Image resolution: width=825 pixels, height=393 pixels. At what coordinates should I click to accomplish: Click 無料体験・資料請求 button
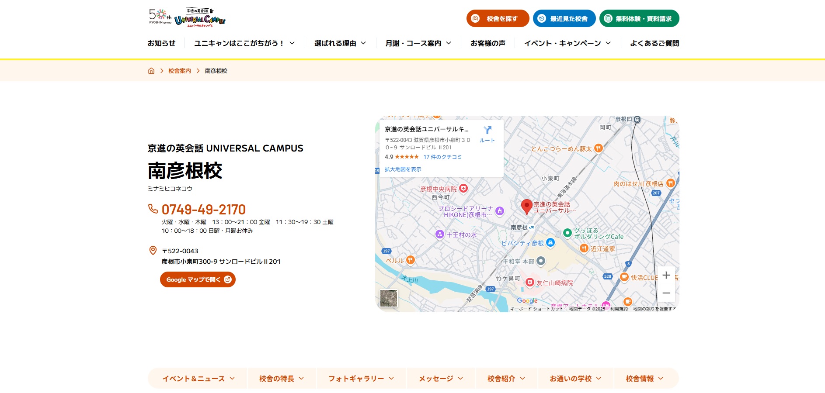click(639, 18)
